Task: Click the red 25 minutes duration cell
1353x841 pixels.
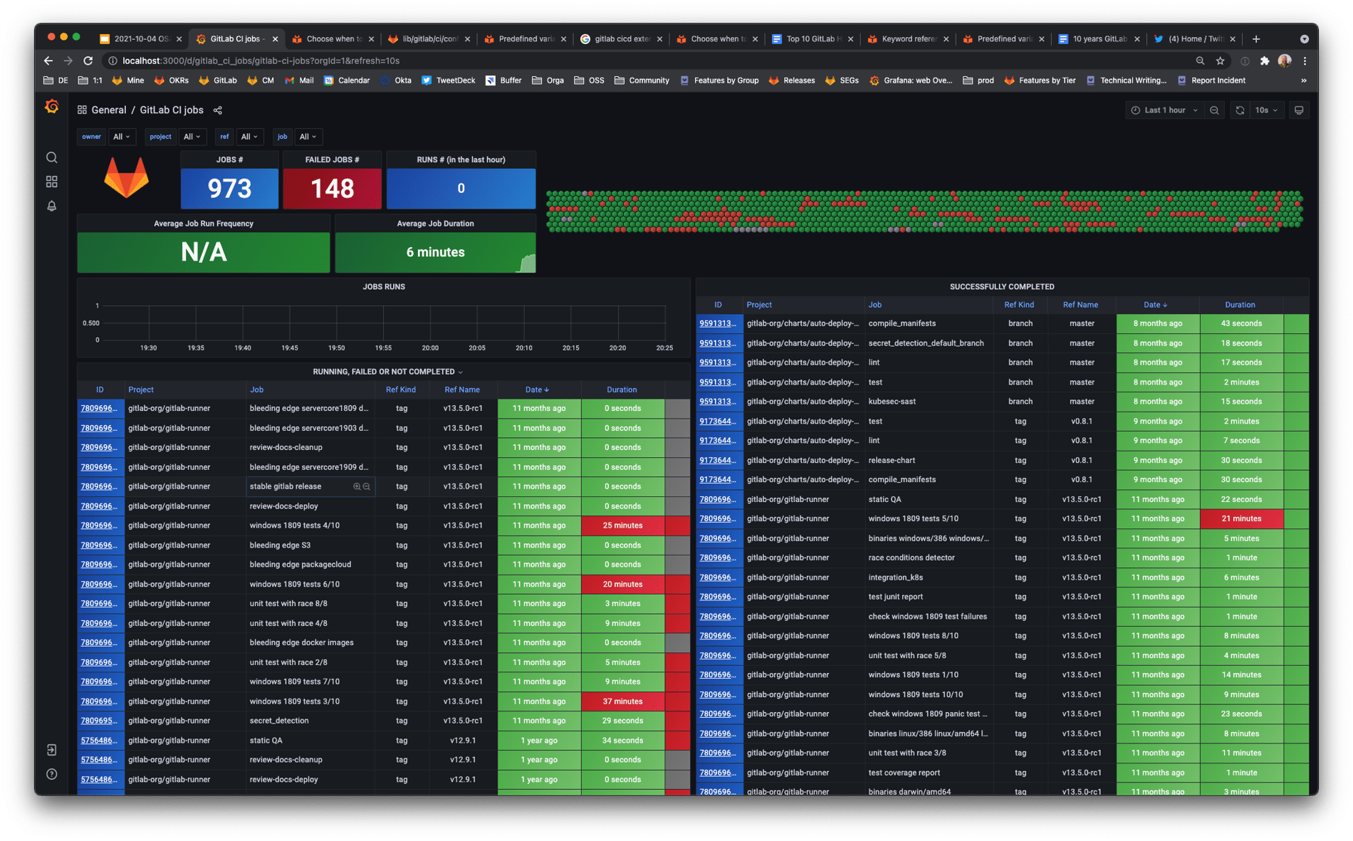Action: pyautogui.click(x=622, y=526)
